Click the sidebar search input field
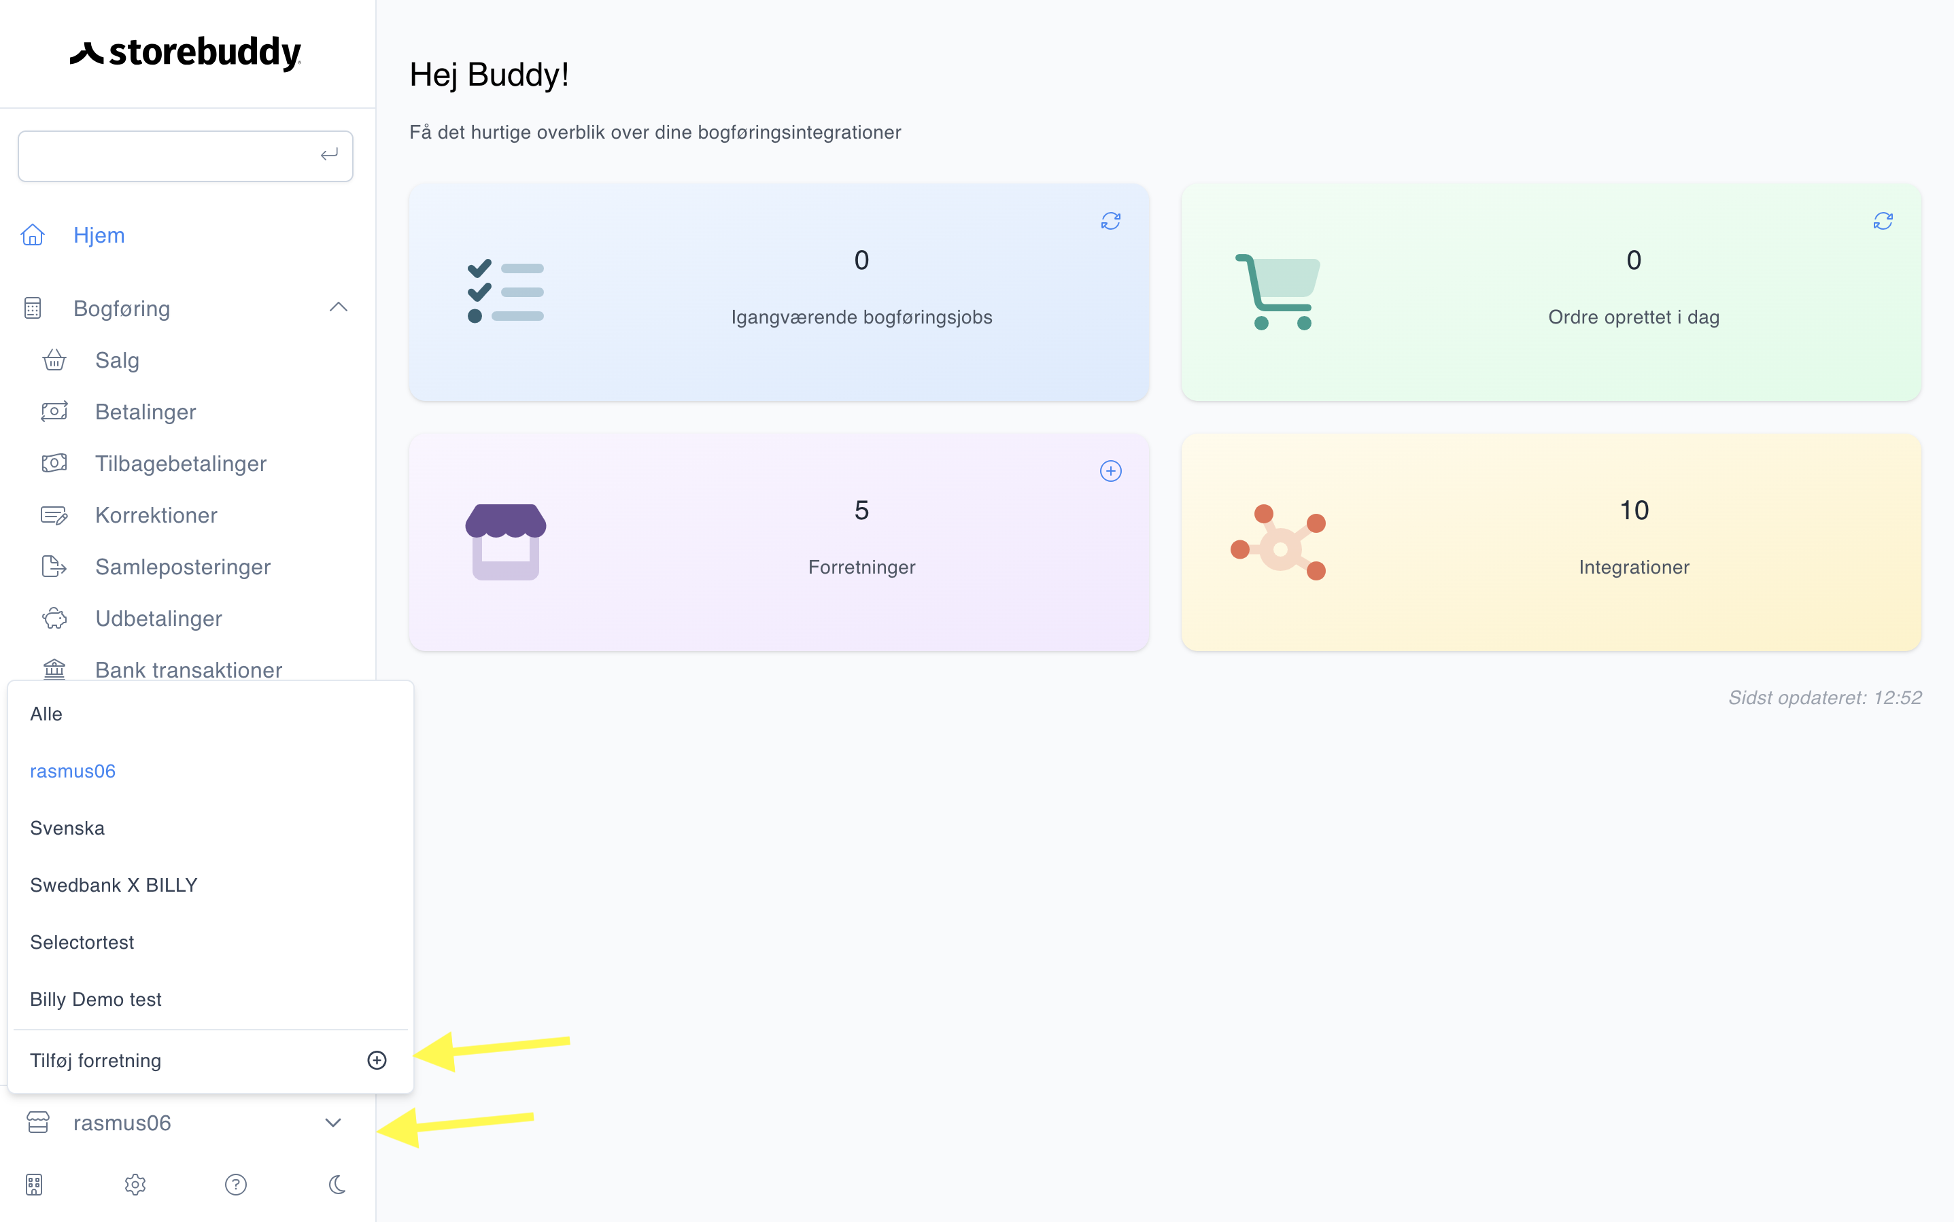Image resolution: width=1954 pixels, height=1222 pixels. coord(185,155)
